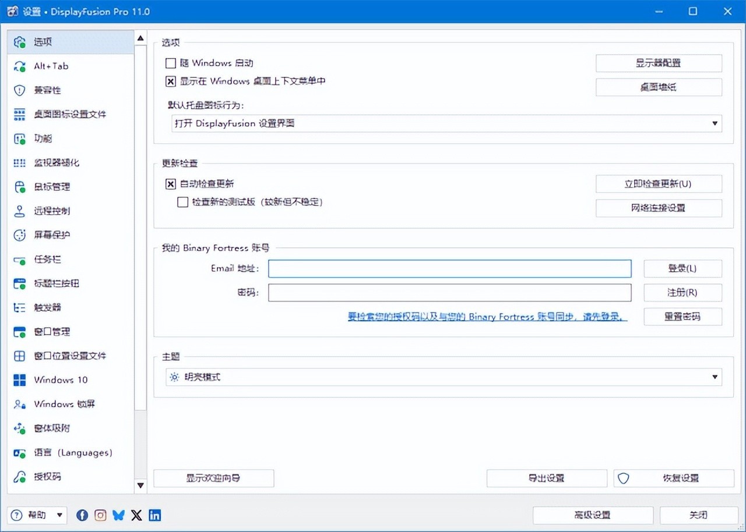This screenshot has width=746, height=532.
Task: Open 高级设置 button
Action: pyautogui.click(x=593, y=515)
